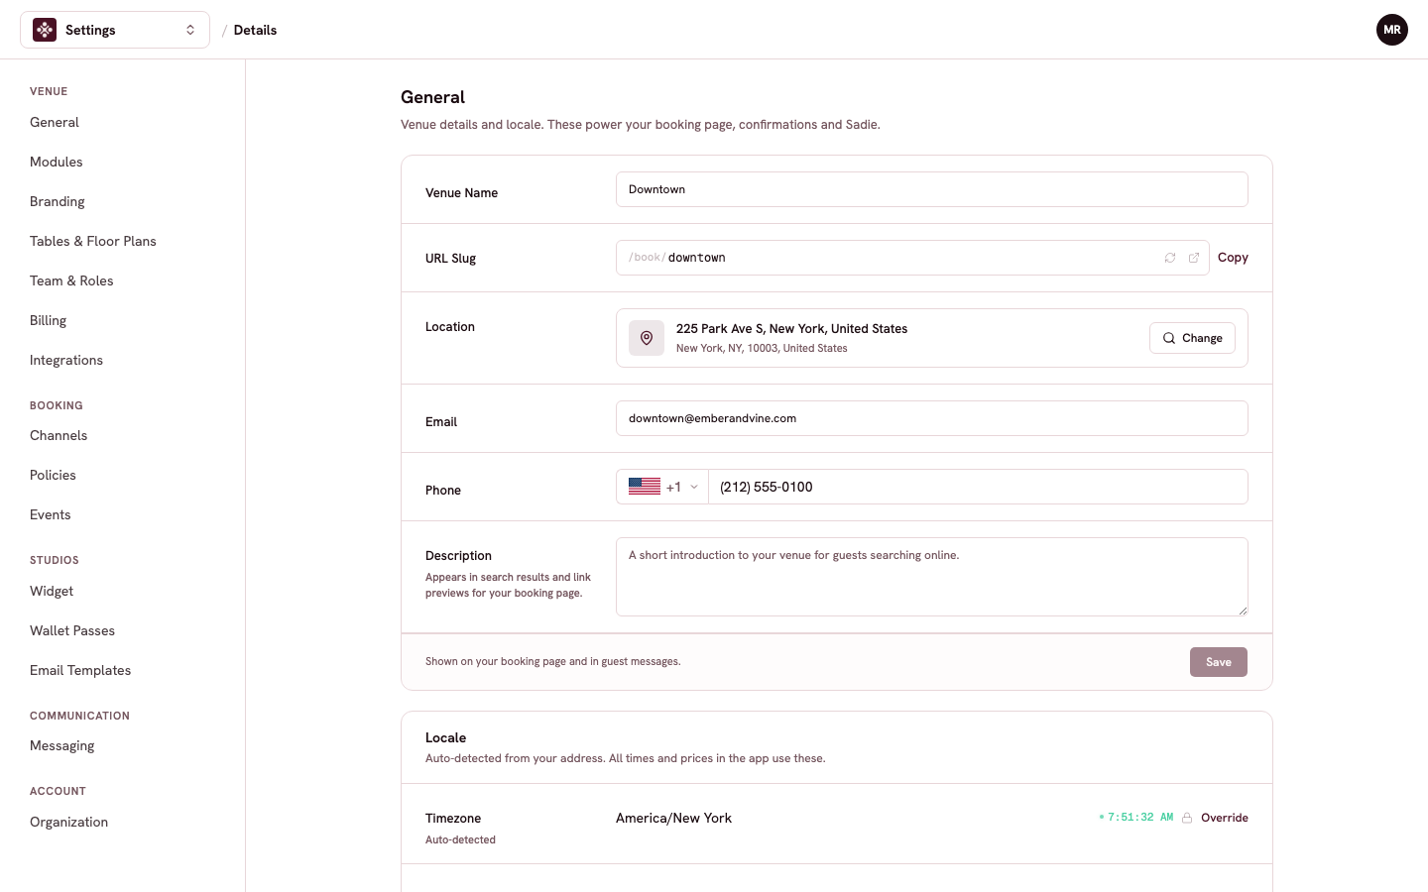Select Integrations in sidebar
1428x892 pixels.
coord(66,360)
